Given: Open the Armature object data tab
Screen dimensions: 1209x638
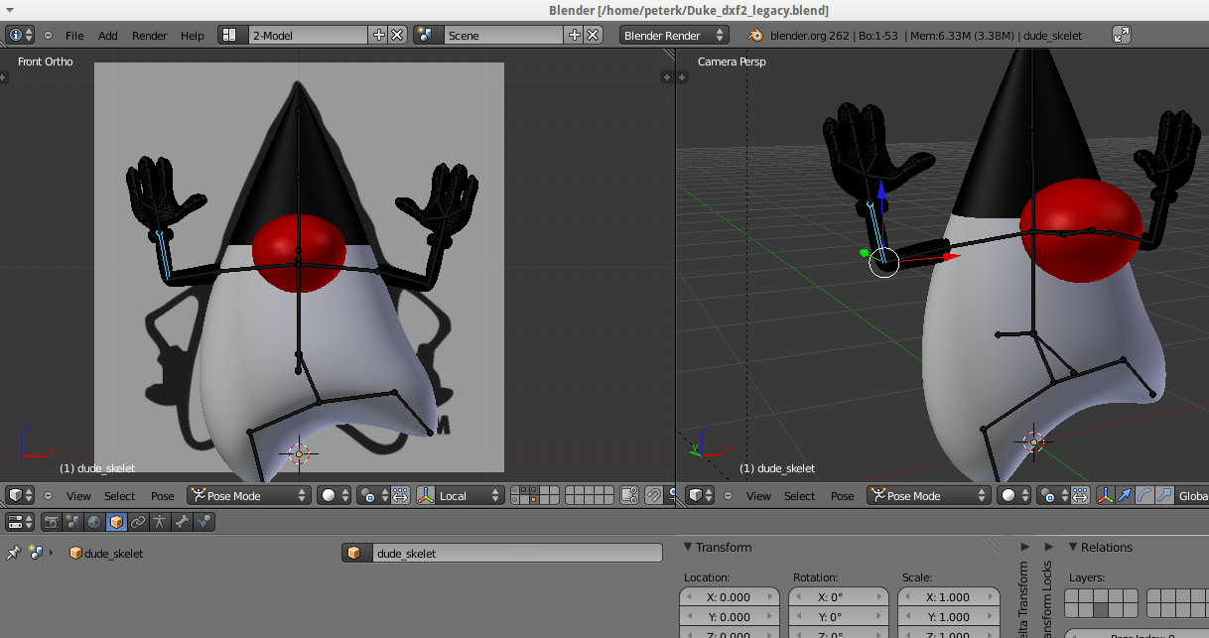Looking at the screenshot, I should (160, 521).
